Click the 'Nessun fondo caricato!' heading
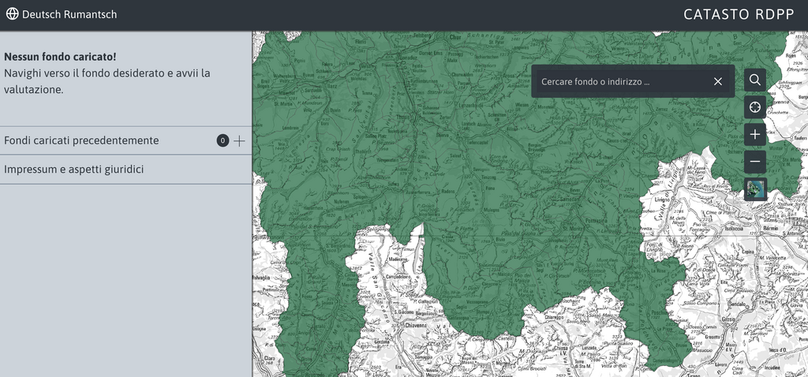Viewport: 808px width, 377px height. (60, 57)
